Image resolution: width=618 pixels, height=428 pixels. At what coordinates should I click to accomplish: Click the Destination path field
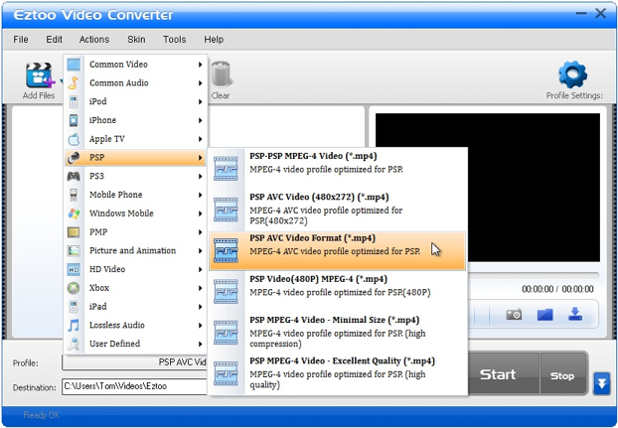pyautogui.click(x=134, y=386)
